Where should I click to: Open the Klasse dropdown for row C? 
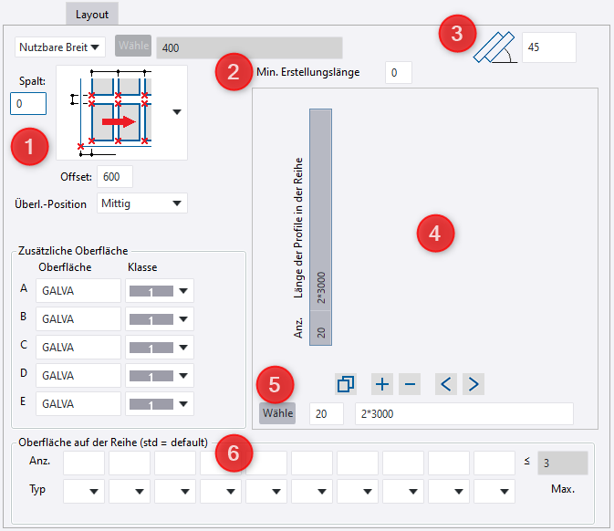coord(160,347)
